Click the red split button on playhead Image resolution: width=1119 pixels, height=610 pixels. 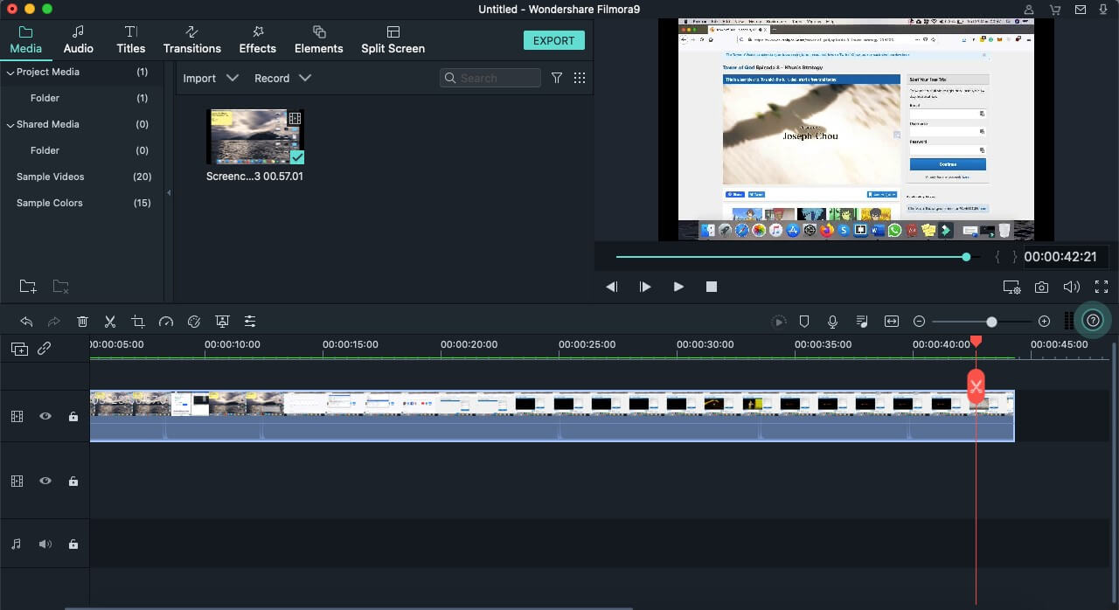(x=976, y=385)
